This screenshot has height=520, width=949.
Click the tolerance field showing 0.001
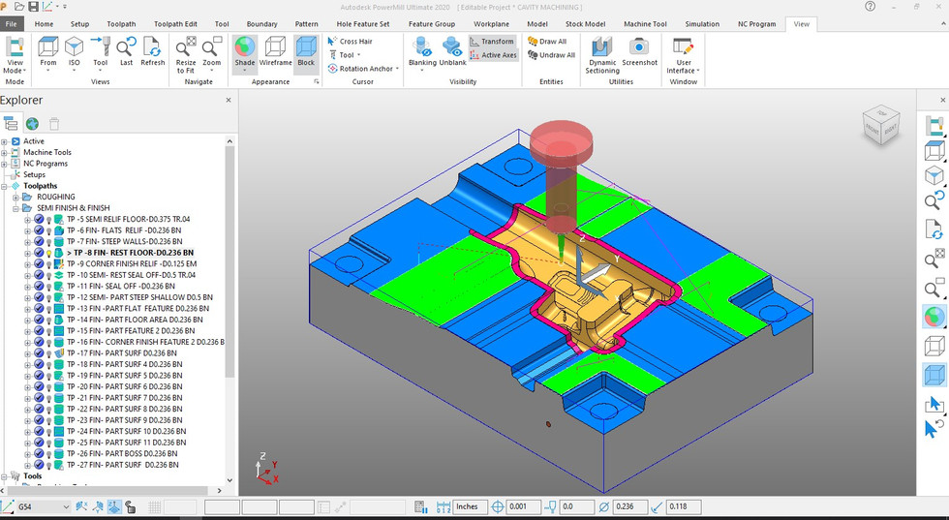click(x=523, y=506)
